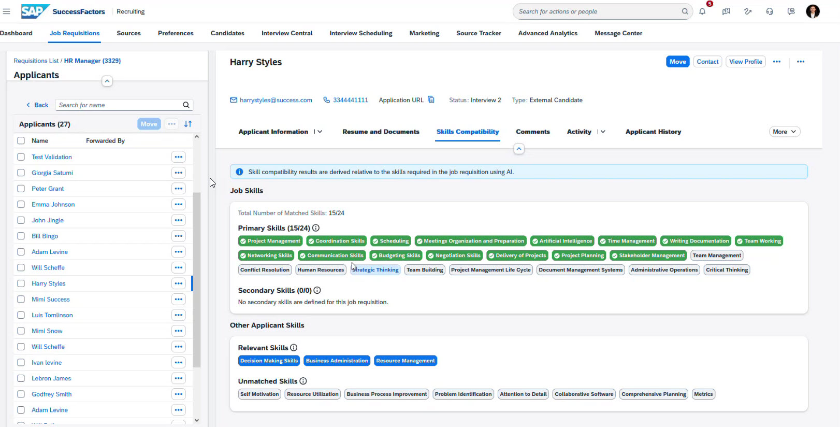Expand the Applicant Information dropdown arrow
This screenshot has height=427, width=840.
click(320, 132)
